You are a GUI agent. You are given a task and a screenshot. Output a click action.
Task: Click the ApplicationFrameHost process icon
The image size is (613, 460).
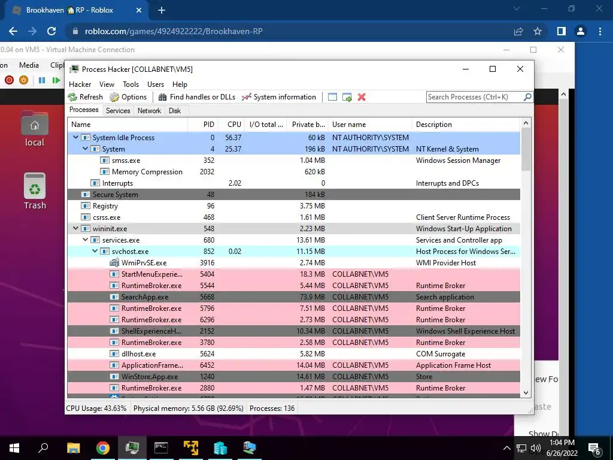114,365
